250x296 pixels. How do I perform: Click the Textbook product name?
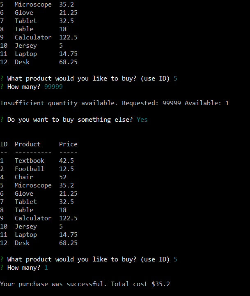[x=30, y=161]
